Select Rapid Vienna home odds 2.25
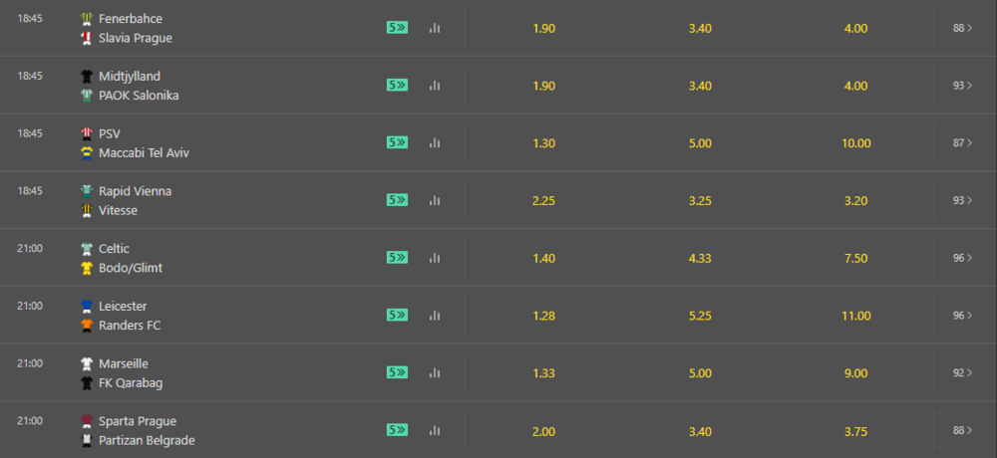Viewport: 997px width, 458px height. tap(543, 201)
